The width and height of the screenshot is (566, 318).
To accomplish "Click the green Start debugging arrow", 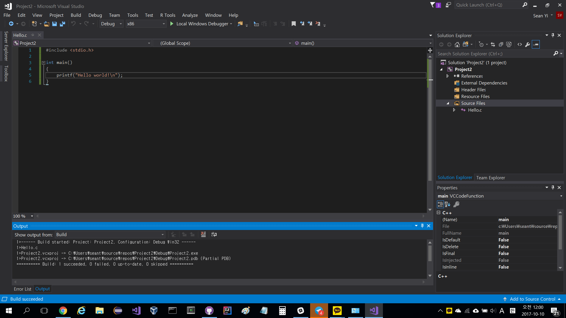I will (172, 24).
